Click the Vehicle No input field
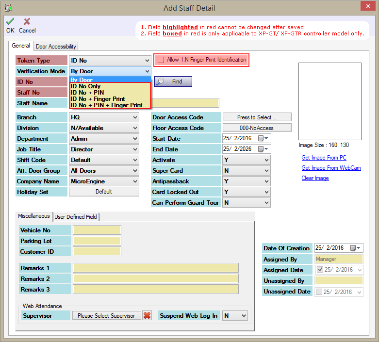This screenshot has width=379, height=342. point(97,230)
